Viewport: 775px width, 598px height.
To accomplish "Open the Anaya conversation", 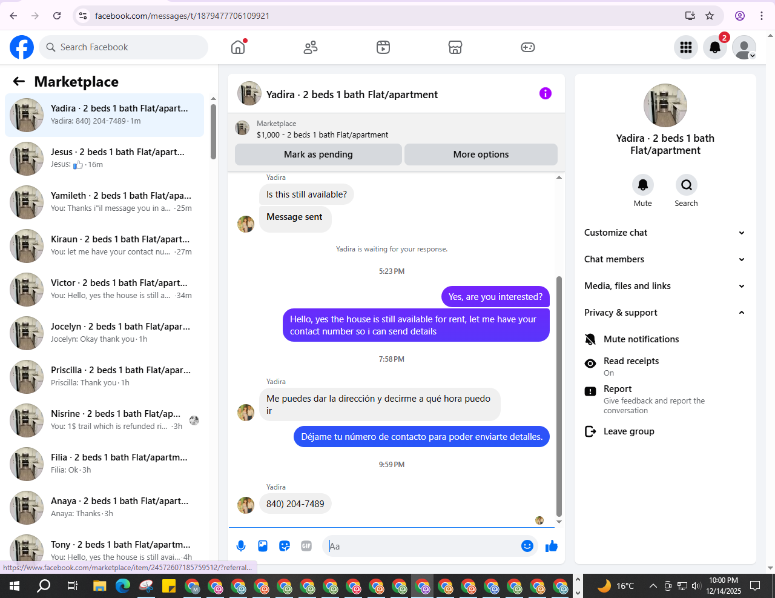I will pos(105,508).
